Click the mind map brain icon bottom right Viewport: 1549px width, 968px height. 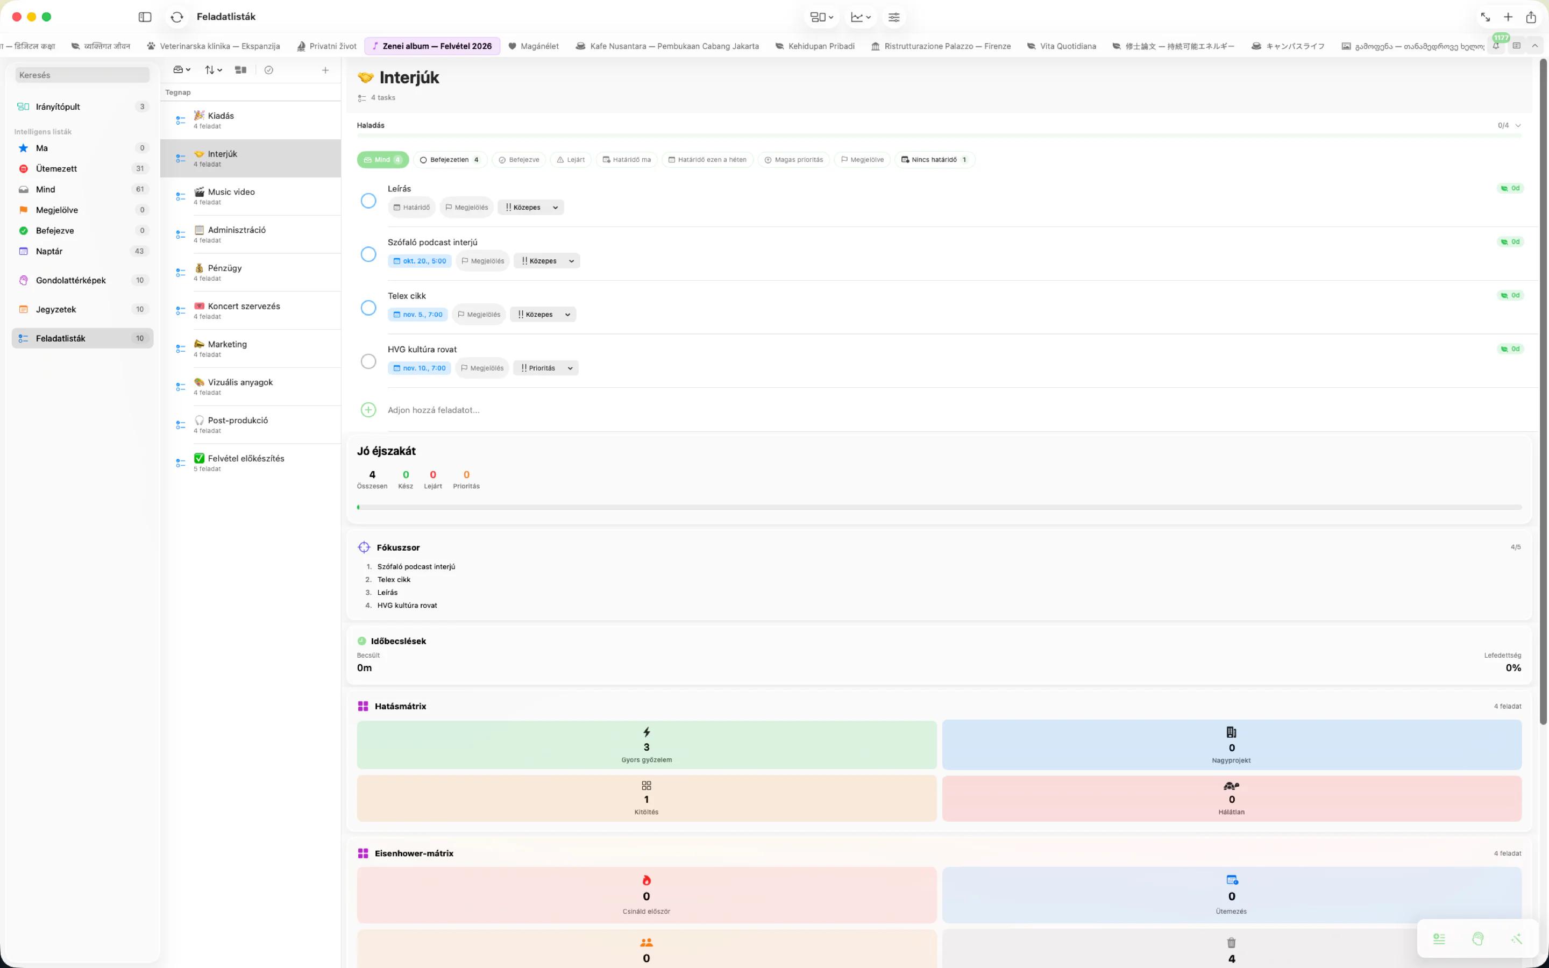[1477, 938]
